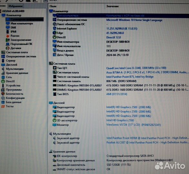Select the DIMM3: Kingston row
Viewport: 189px width, 174px height.
pos(121,90)
